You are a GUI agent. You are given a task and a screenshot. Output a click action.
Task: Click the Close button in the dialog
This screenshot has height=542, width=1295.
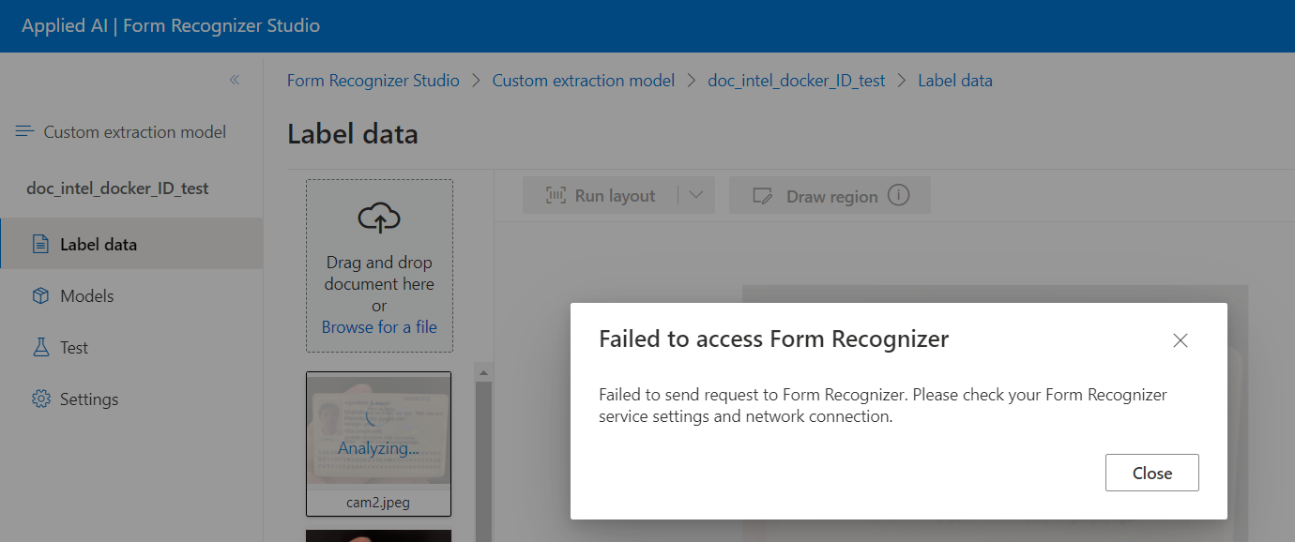[x=1151, y=473]
